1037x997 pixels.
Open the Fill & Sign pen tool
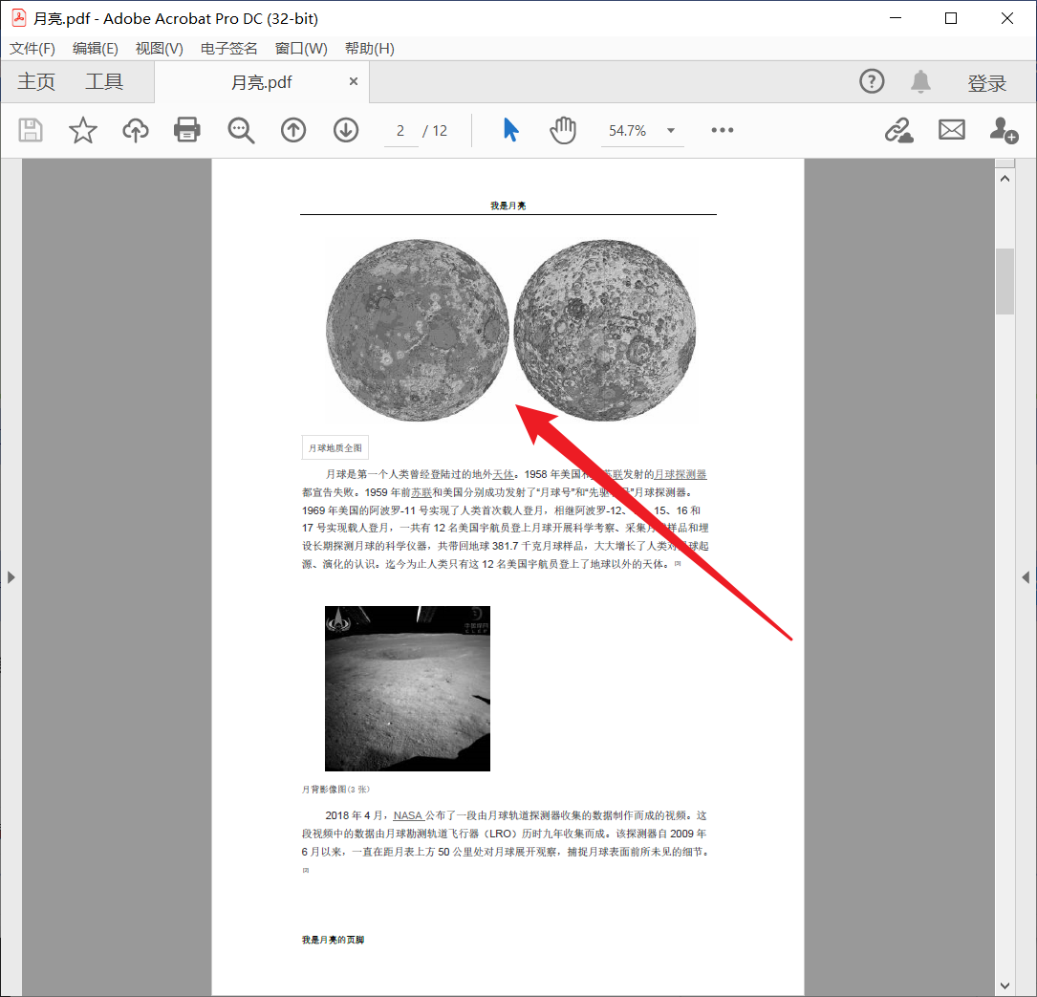[x=898, y=130]
